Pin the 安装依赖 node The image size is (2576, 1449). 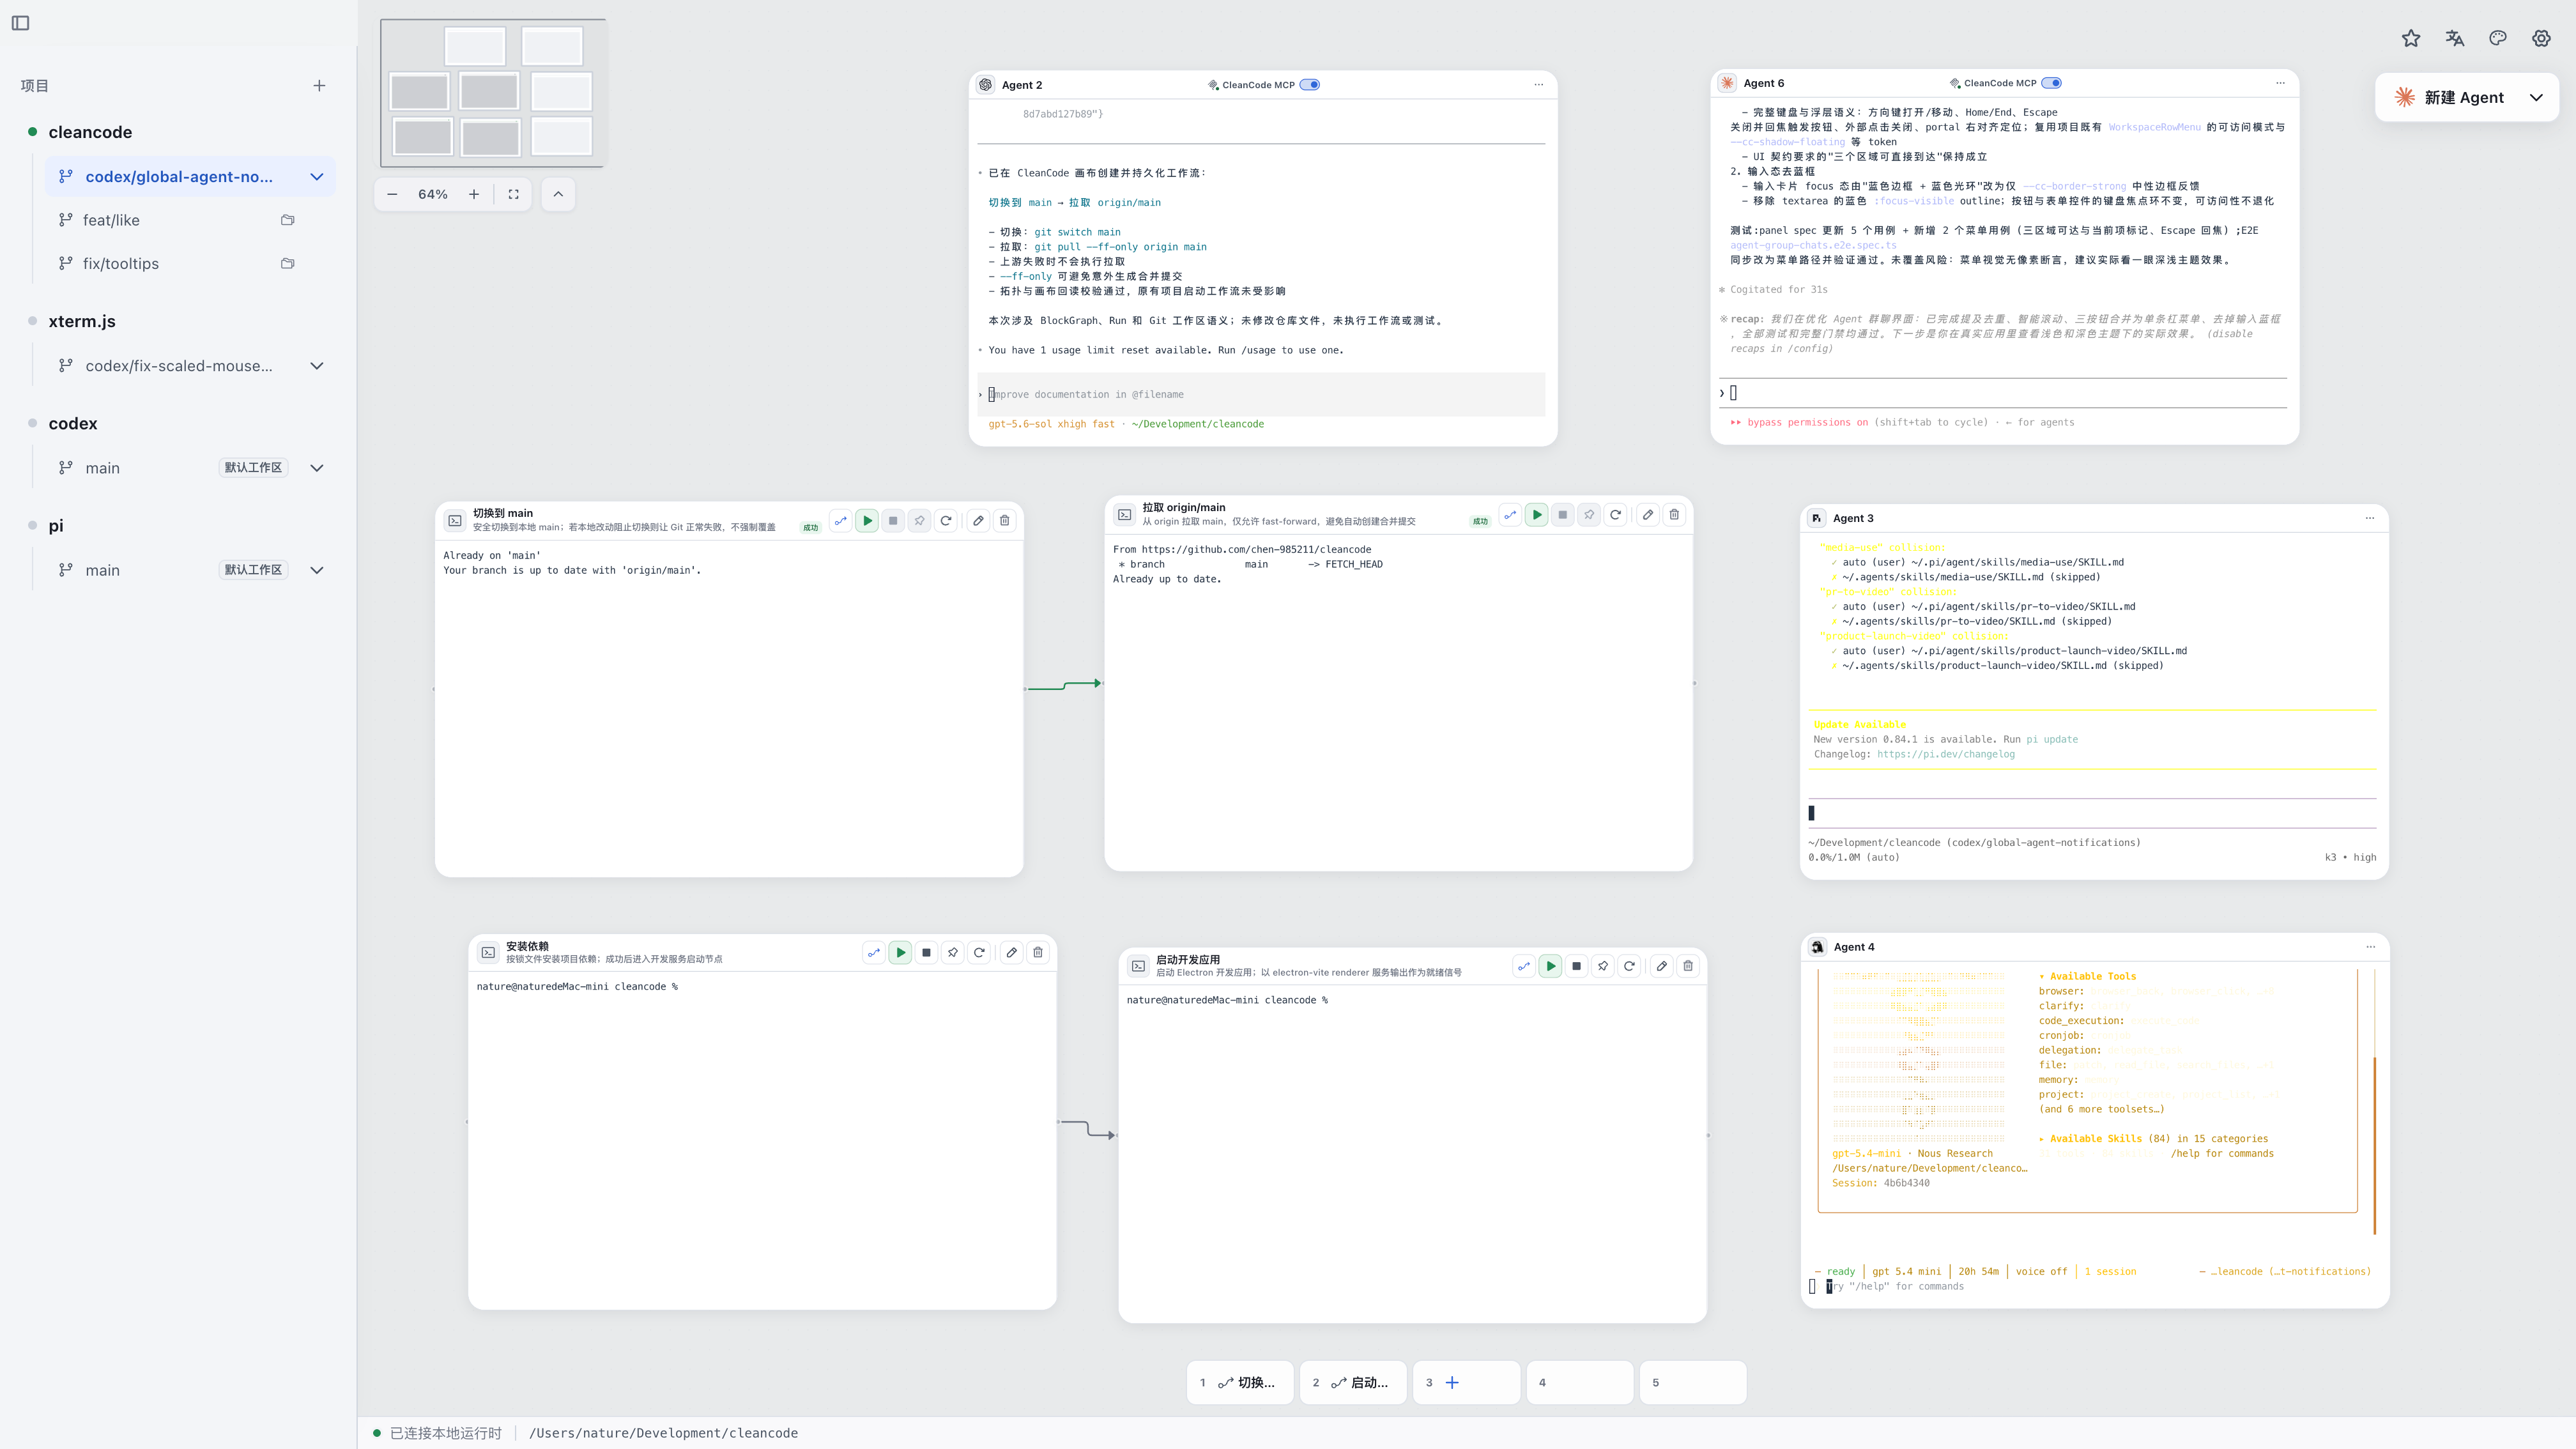click(x=953, y=953)
